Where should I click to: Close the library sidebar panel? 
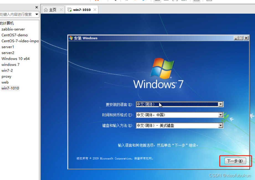tap(37, 7)
